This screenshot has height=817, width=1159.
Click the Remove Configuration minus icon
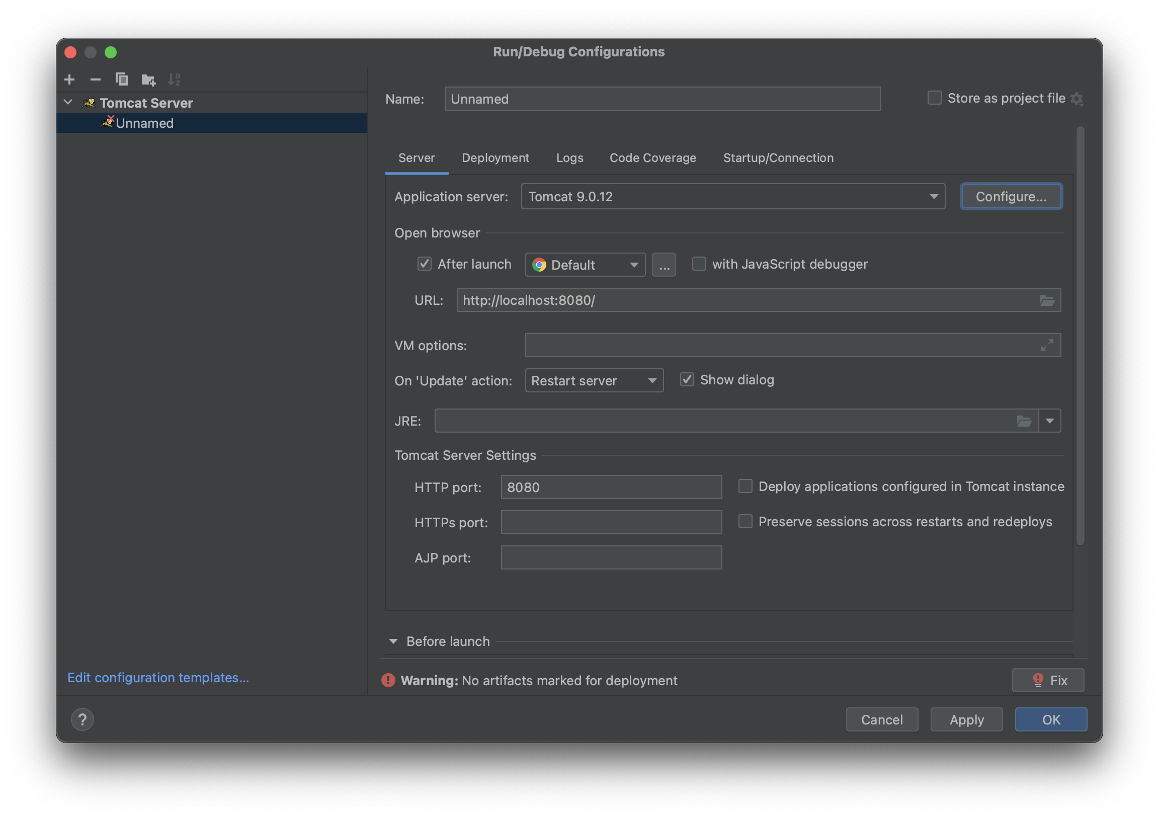click(96, 79)
